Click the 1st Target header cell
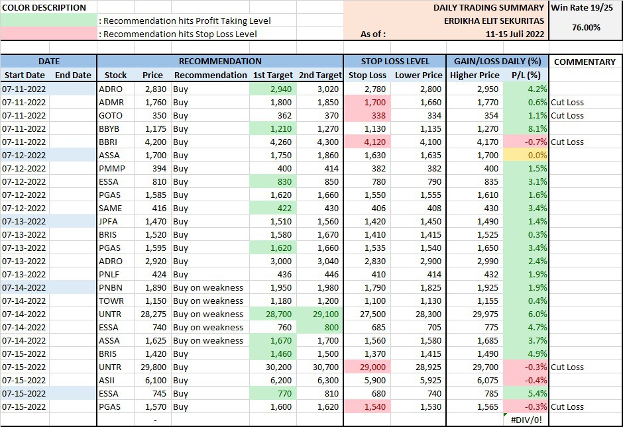Image resolution: width=623 pixels, height=427 pixels. tap(272, 75)
